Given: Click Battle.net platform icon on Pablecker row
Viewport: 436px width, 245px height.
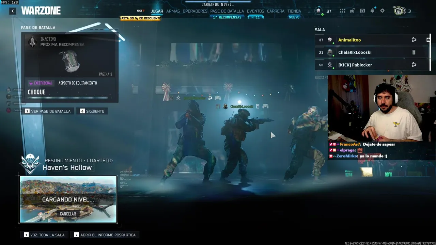Looking at the screenshot, I should 414,65.
